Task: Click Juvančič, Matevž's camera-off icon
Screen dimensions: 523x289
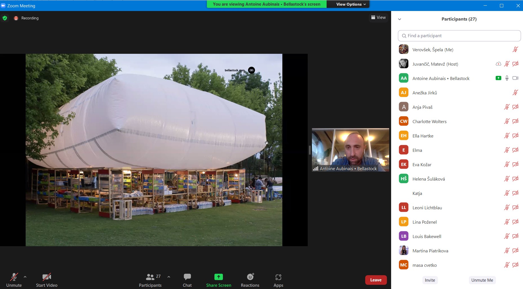Action: coord(515,64)
